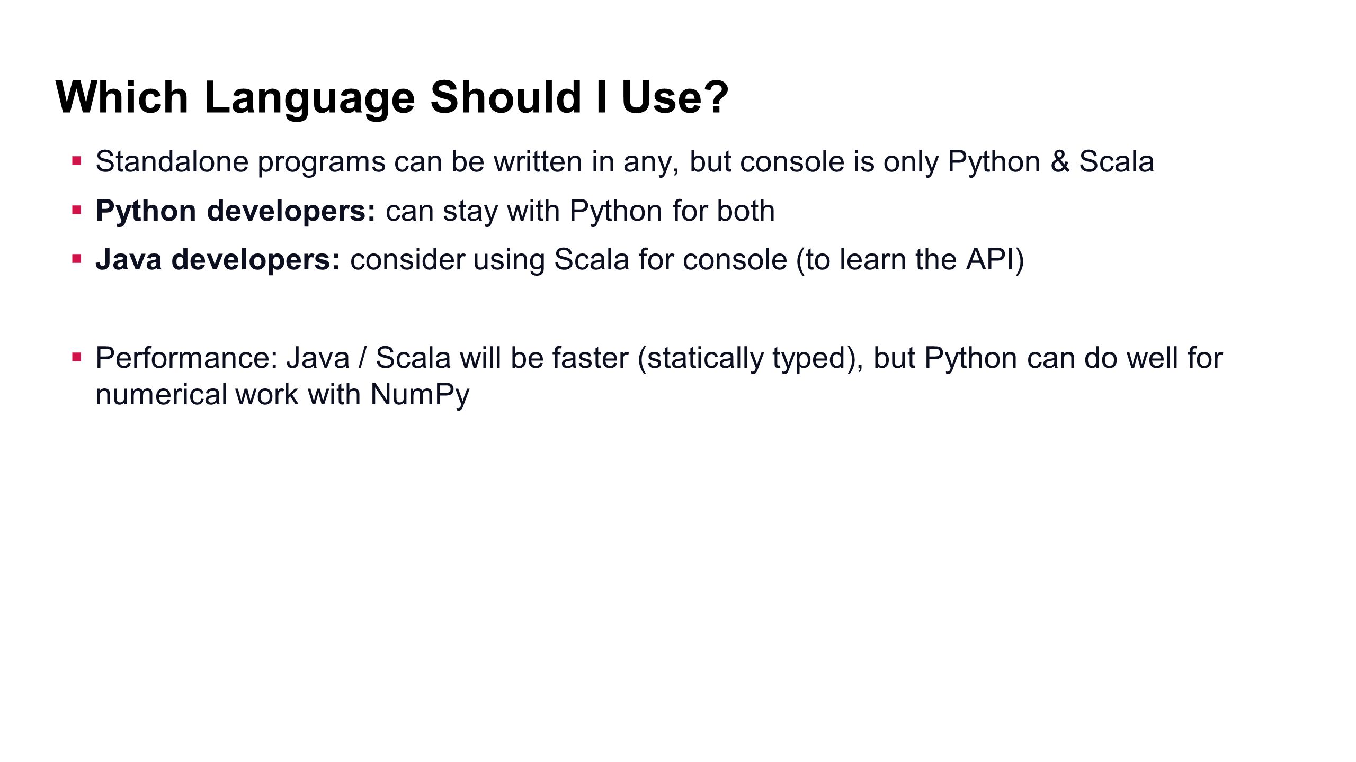The height and width of the screenshot is (762, 1356).
Task: Click the red bullet beside 'Standalone programs'
Action: (77, 160)
